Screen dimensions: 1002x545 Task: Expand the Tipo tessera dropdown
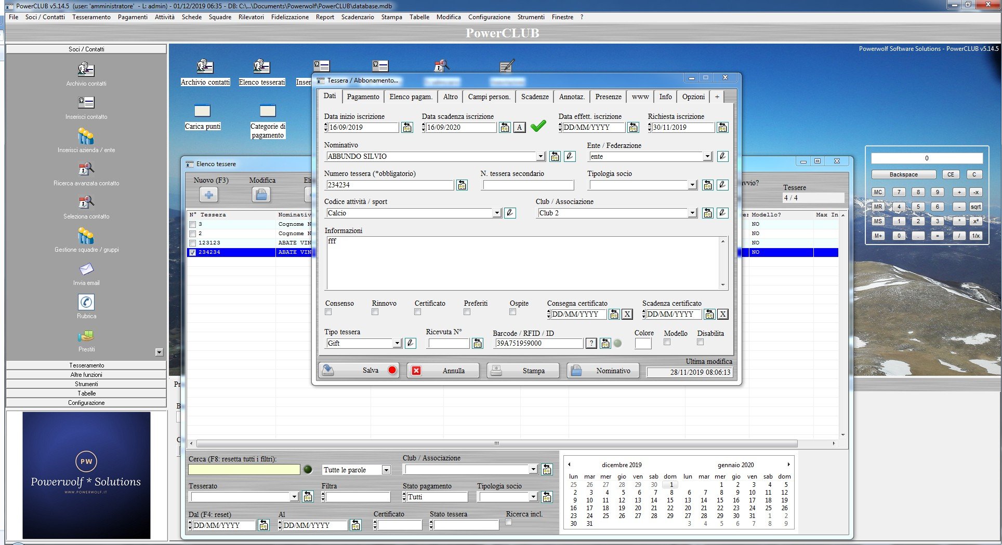tap(397, 343)
